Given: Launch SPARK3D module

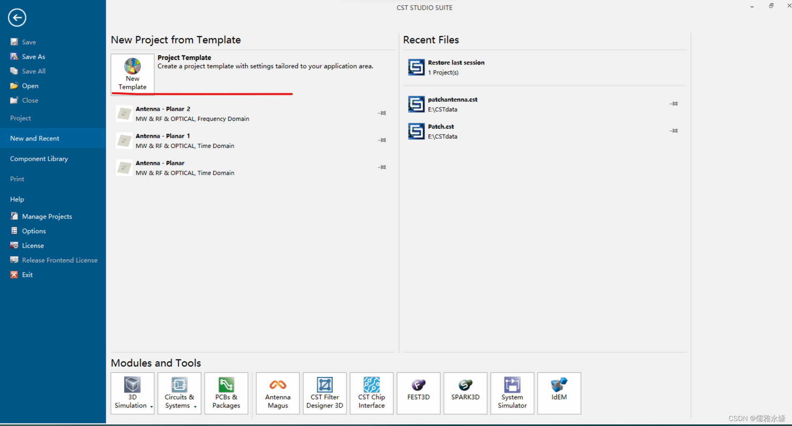Looking at the screenshot, I should point(466,393).
